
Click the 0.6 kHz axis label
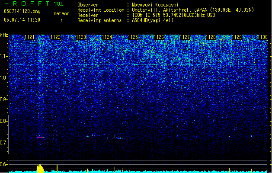coord(3,164)
